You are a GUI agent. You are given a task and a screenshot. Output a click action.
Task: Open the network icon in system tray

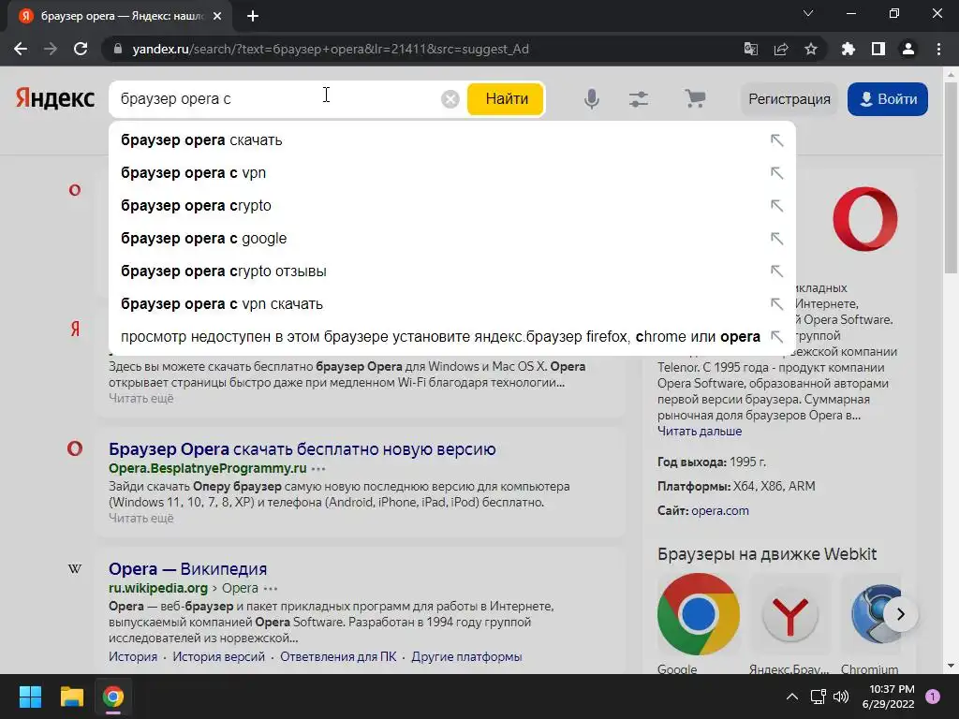click(818, 697)
